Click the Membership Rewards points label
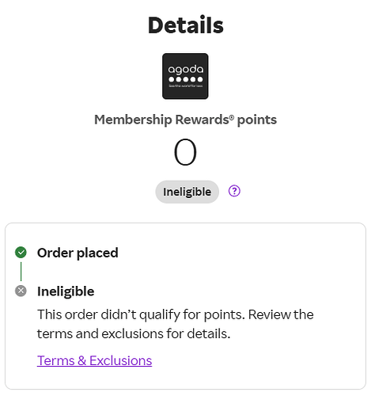 click(x=186, y=120)
